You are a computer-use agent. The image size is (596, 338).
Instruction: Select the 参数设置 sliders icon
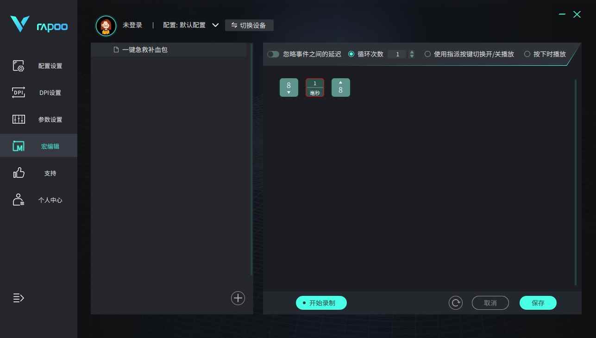(19, 119)
